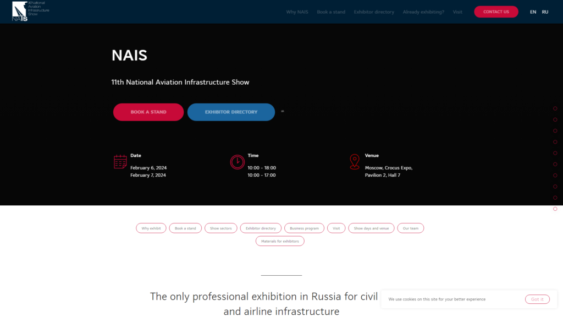Click the Venue label
The width and height of the screenshot is (563, 317).
tap(372, 156)
